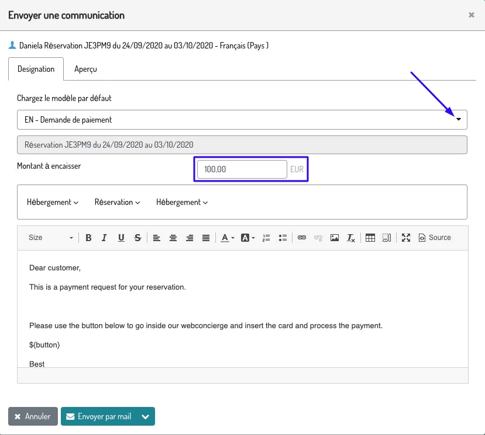The height and width of the screenshot is (435, 485).
Task: Apply strikethrough to text
Action: point(137,238)
